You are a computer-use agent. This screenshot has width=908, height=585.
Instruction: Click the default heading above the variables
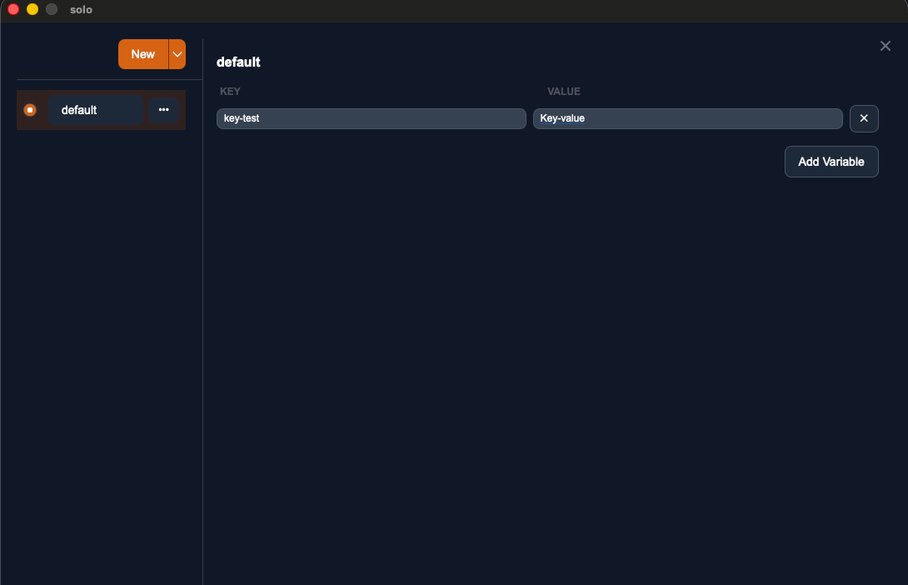pos(238,62)
